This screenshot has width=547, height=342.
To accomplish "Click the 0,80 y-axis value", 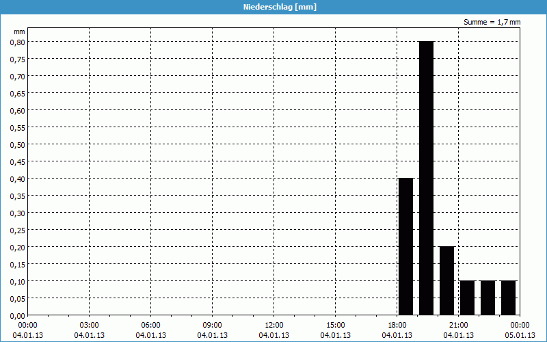I will (18, 42).
